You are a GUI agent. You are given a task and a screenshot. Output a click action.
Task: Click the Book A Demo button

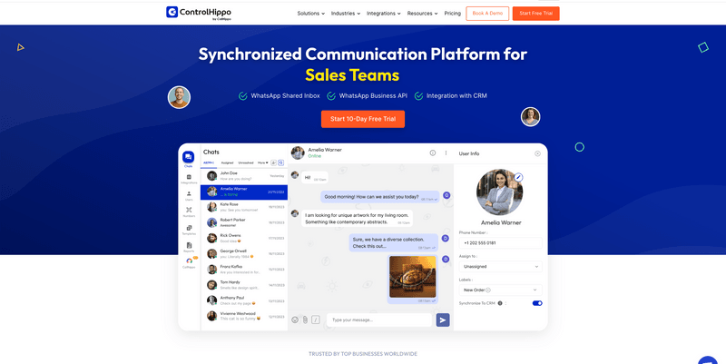coord(487,14)
